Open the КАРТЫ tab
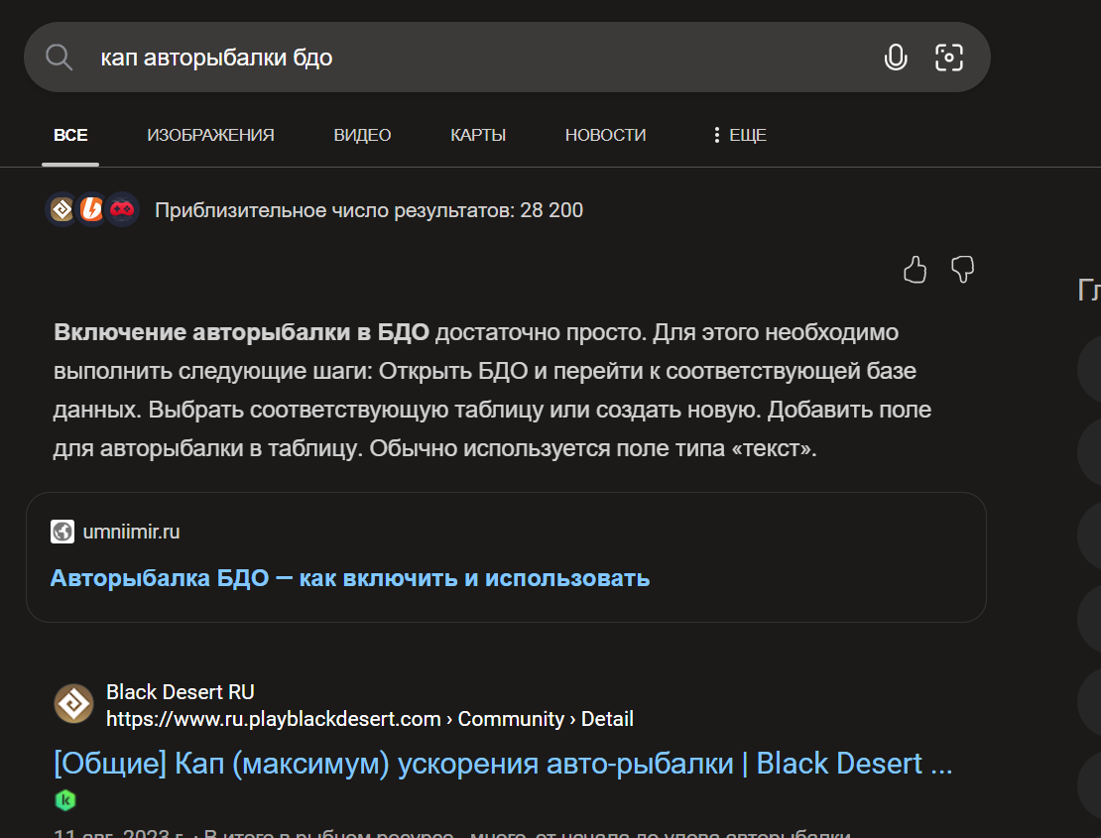The height and width of the screenshot is (838, 1101). click(478, 135)
